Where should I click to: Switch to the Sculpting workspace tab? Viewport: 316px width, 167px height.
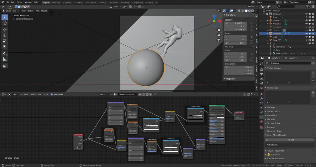[x=67, y=2]
